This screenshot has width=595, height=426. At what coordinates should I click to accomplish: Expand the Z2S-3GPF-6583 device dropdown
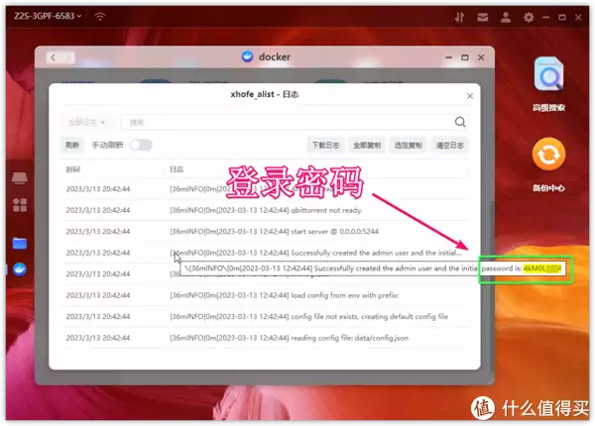pyautogui.click(x=48, y=16)
